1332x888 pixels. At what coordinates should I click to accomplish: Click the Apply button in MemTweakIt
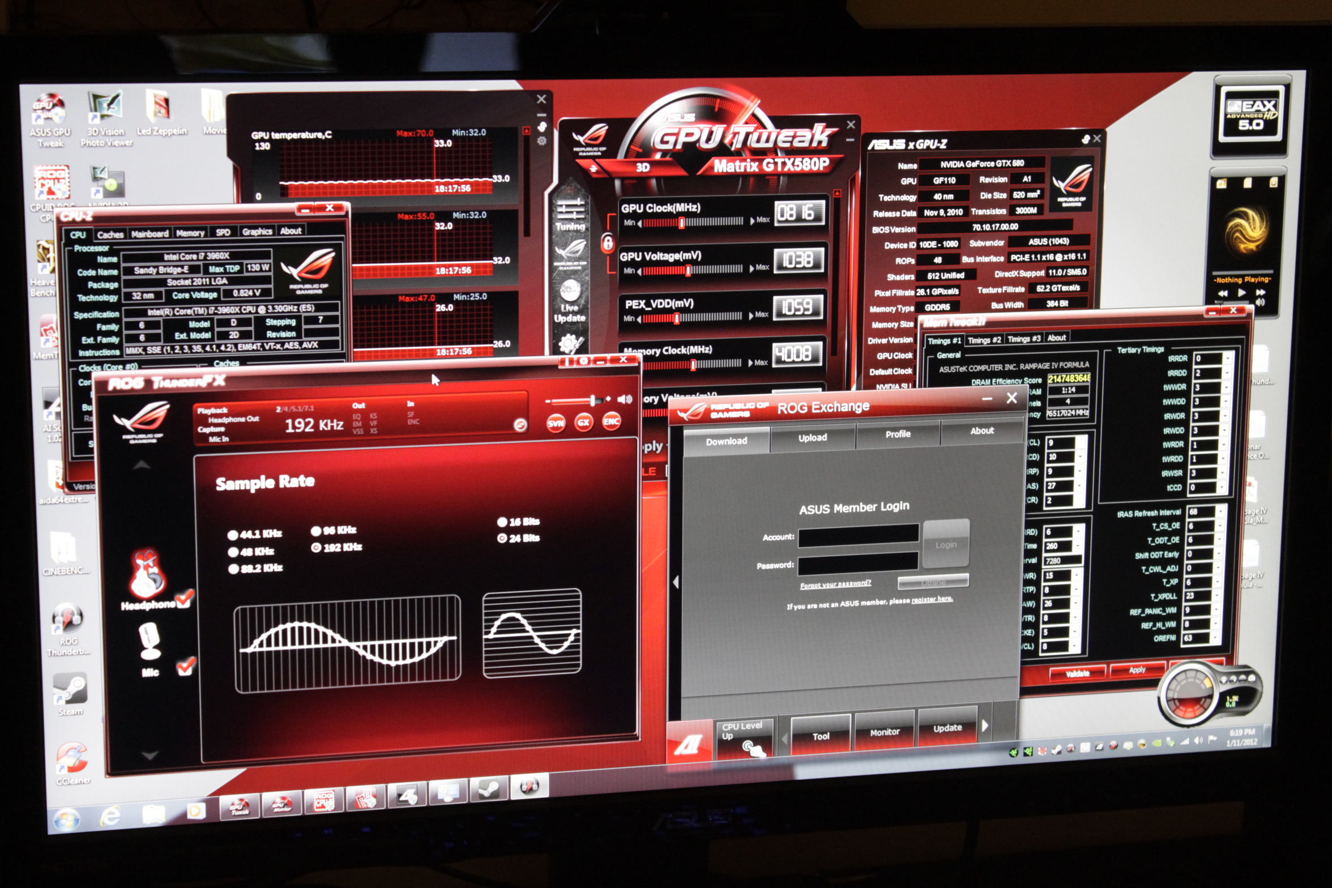1137,669
